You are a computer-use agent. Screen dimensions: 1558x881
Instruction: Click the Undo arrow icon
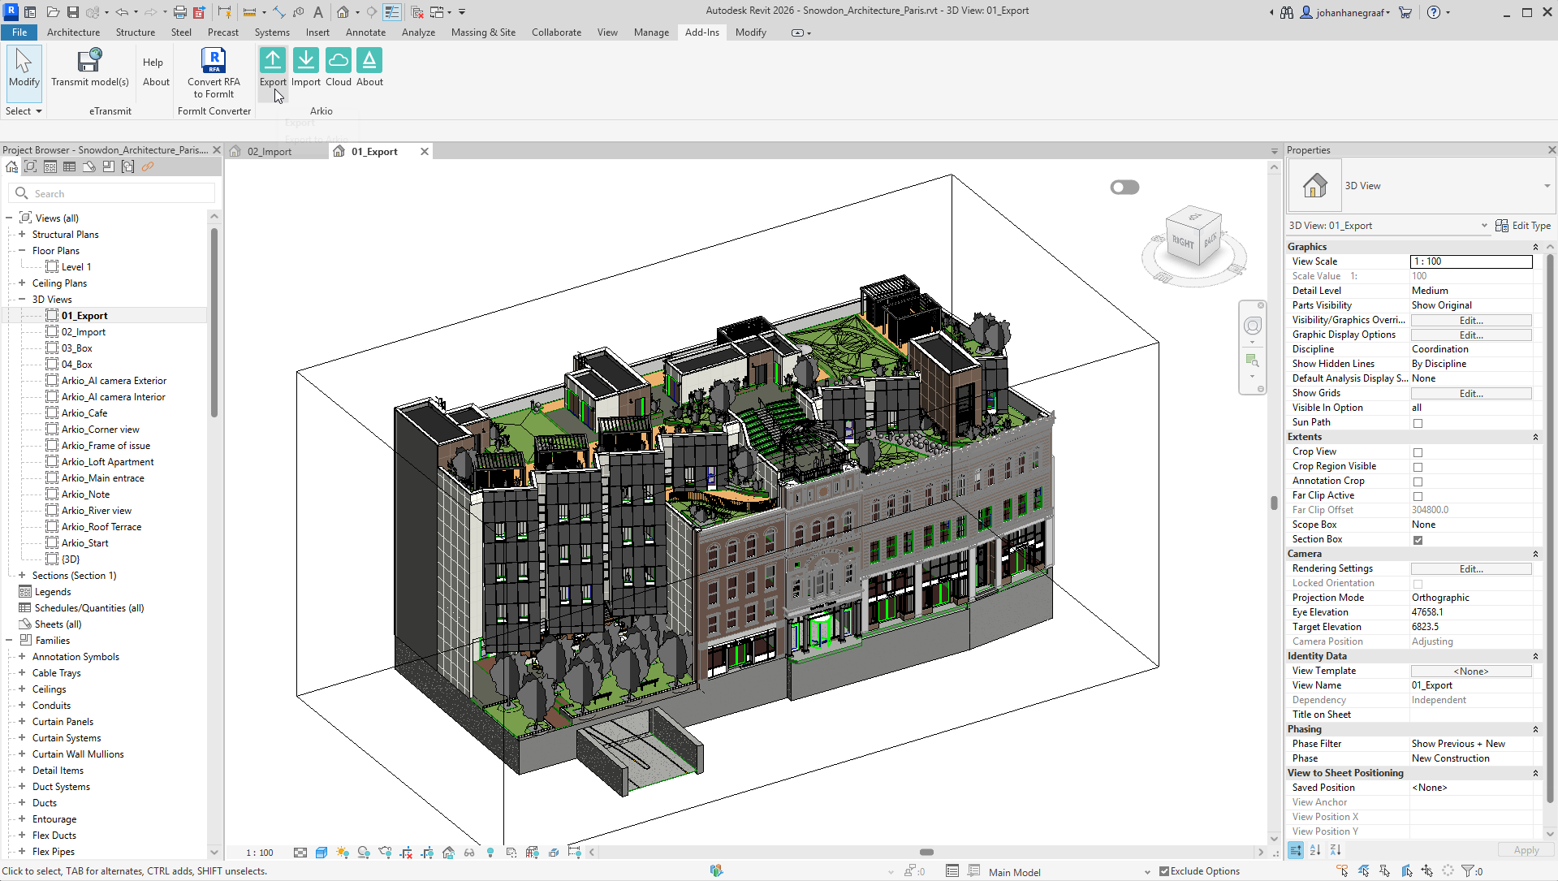(x=122, y=12)
